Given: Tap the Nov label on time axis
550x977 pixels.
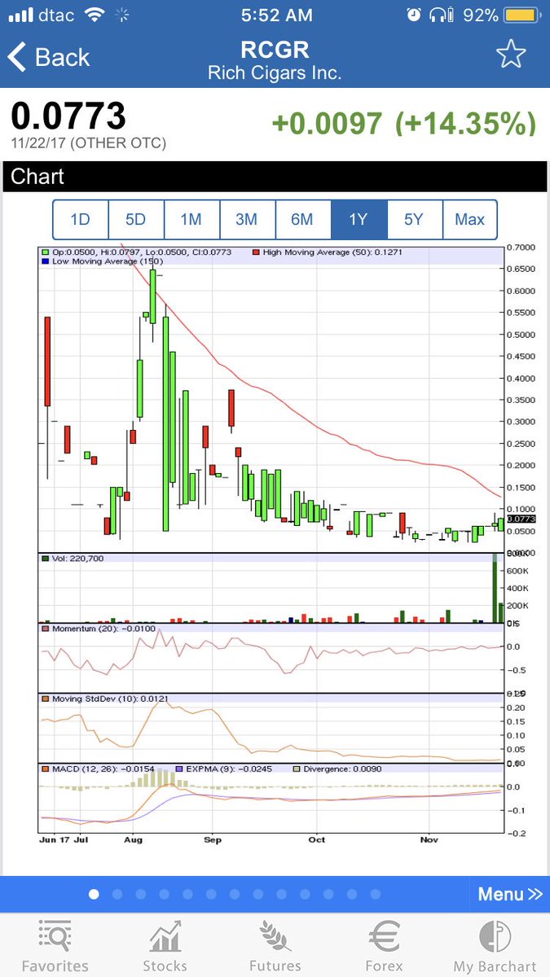Looking at the screenshot, I should 429,839.
